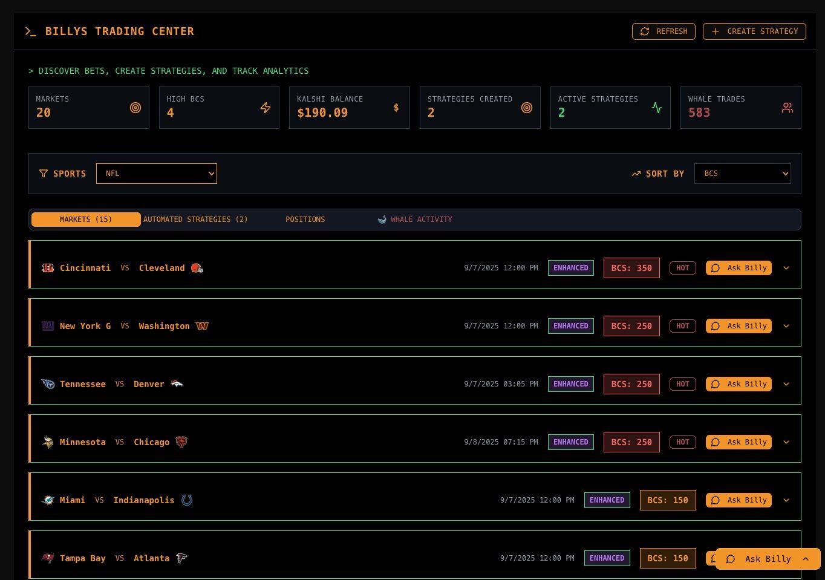The image size is (825, 580).
Task: Open the Sort By BCS dropdown
Action: pos(742,174)
